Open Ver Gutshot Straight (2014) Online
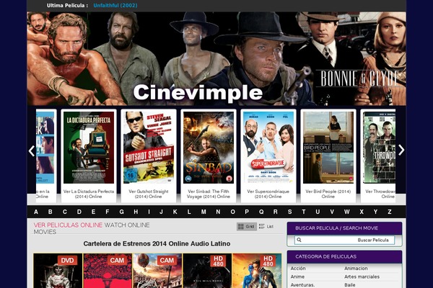This screenshot has width=433, height=288. (x=148, y=194)
